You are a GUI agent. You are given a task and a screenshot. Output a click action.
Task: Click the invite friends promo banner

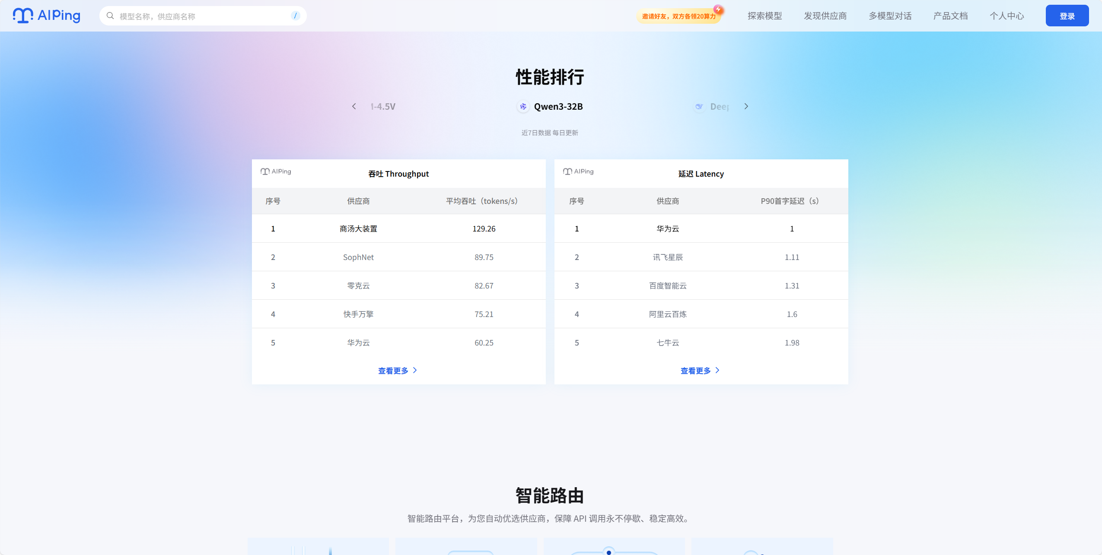678,16
